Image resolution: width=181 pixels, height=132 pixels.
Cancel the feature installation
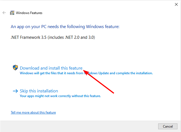[x=168, y=126]
